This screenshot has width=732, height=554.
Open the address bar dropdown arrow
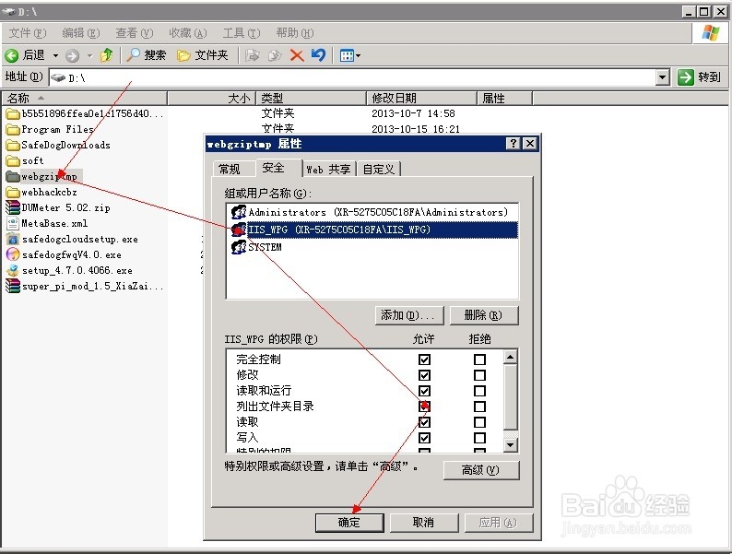click(x=663, y=77)
